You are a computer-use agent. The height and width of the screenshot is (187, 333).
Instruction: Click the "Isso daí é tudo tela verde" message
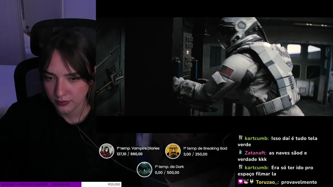point(278,141)
